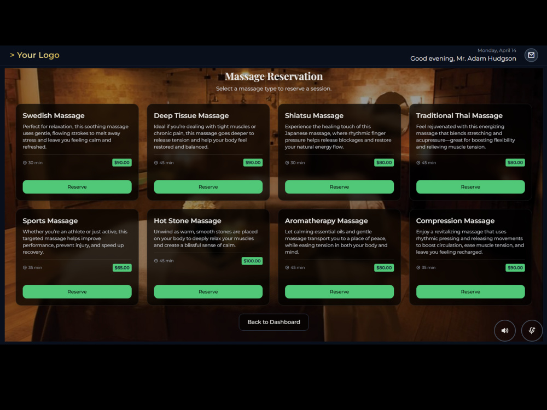Click the speaker volume icon

504,331
